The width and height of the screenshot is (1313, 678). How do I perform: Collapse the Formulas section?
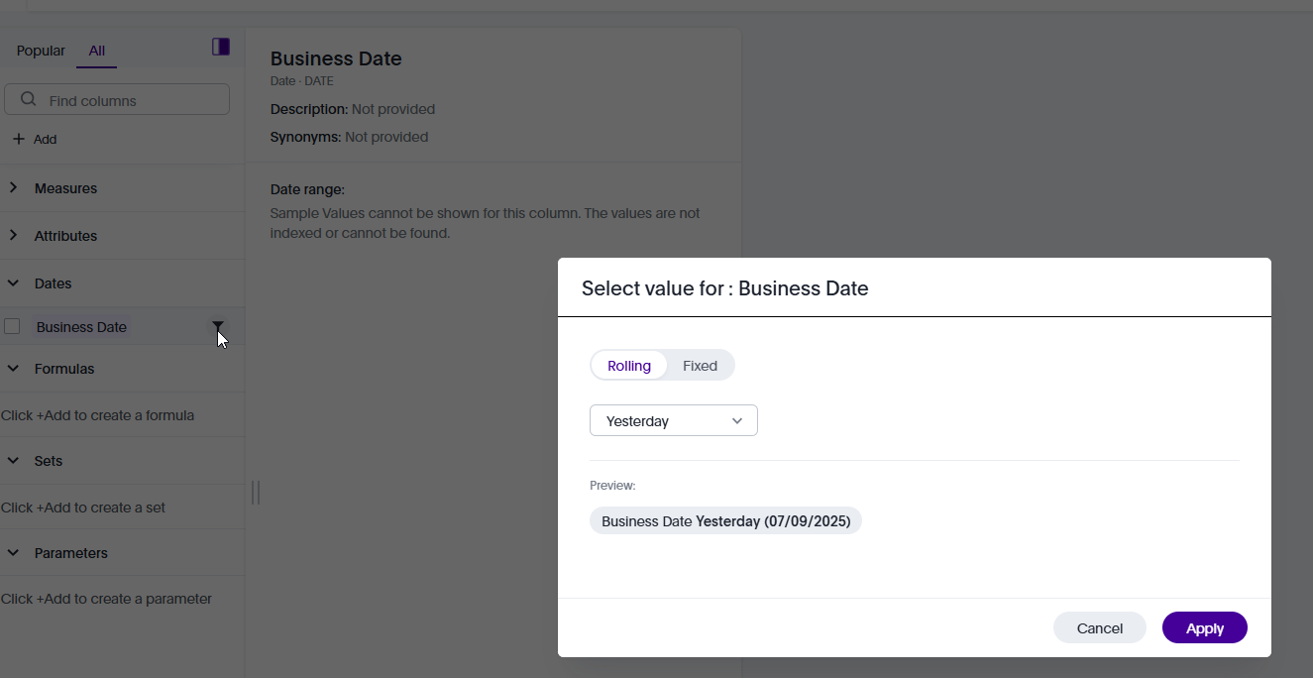click(13, 368)
